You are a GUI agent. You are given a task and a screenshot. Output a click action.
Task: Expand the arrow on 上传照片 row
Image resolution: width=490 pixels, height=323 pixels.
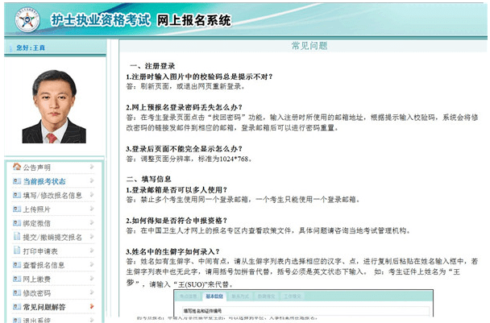pos(92,209)
